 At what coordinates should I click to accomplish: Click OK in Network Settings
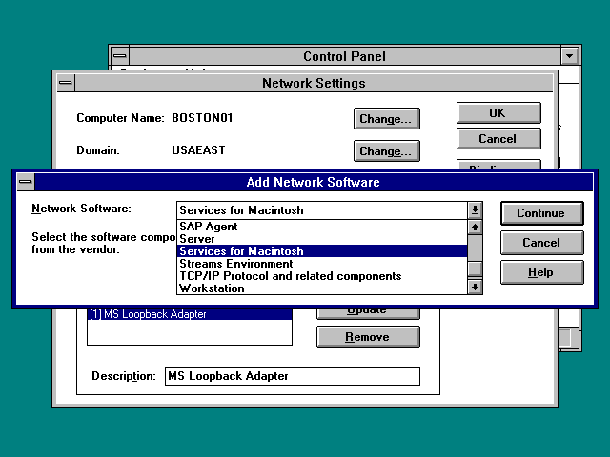498,113
